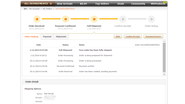The height and width of the screenshot is (104, 185).
Task: Select the Order Tracking tab
Action: pos(31,37)
